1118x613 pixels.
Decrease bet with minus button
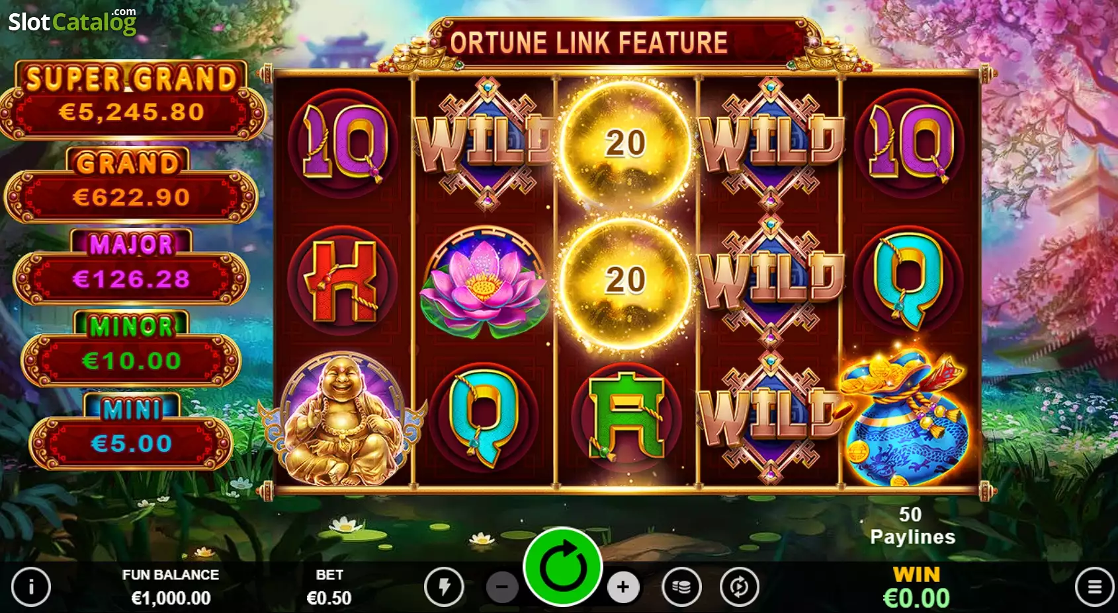(502, 587)
